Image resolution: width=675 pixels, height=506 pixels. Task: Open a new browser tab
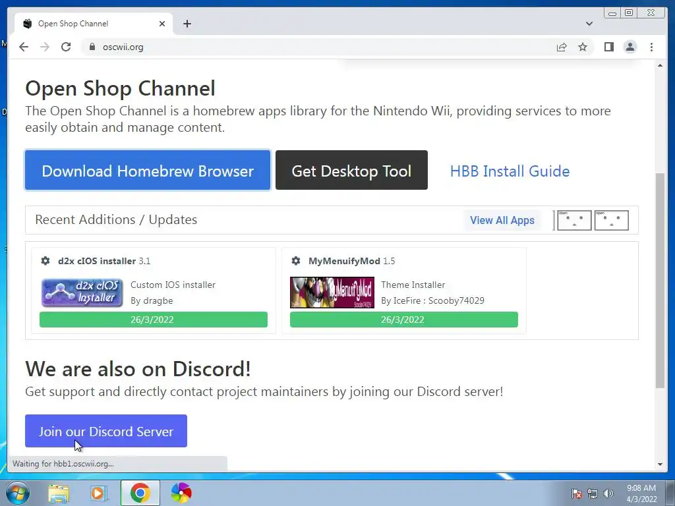click(187, 24)
